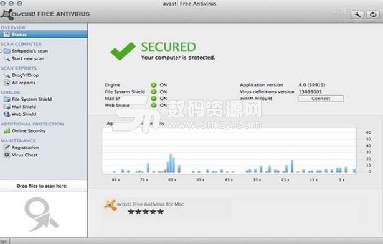Click the five-star rating under avast! Free Antivirus
Viewport: 383px width, 244px height.
146,212
